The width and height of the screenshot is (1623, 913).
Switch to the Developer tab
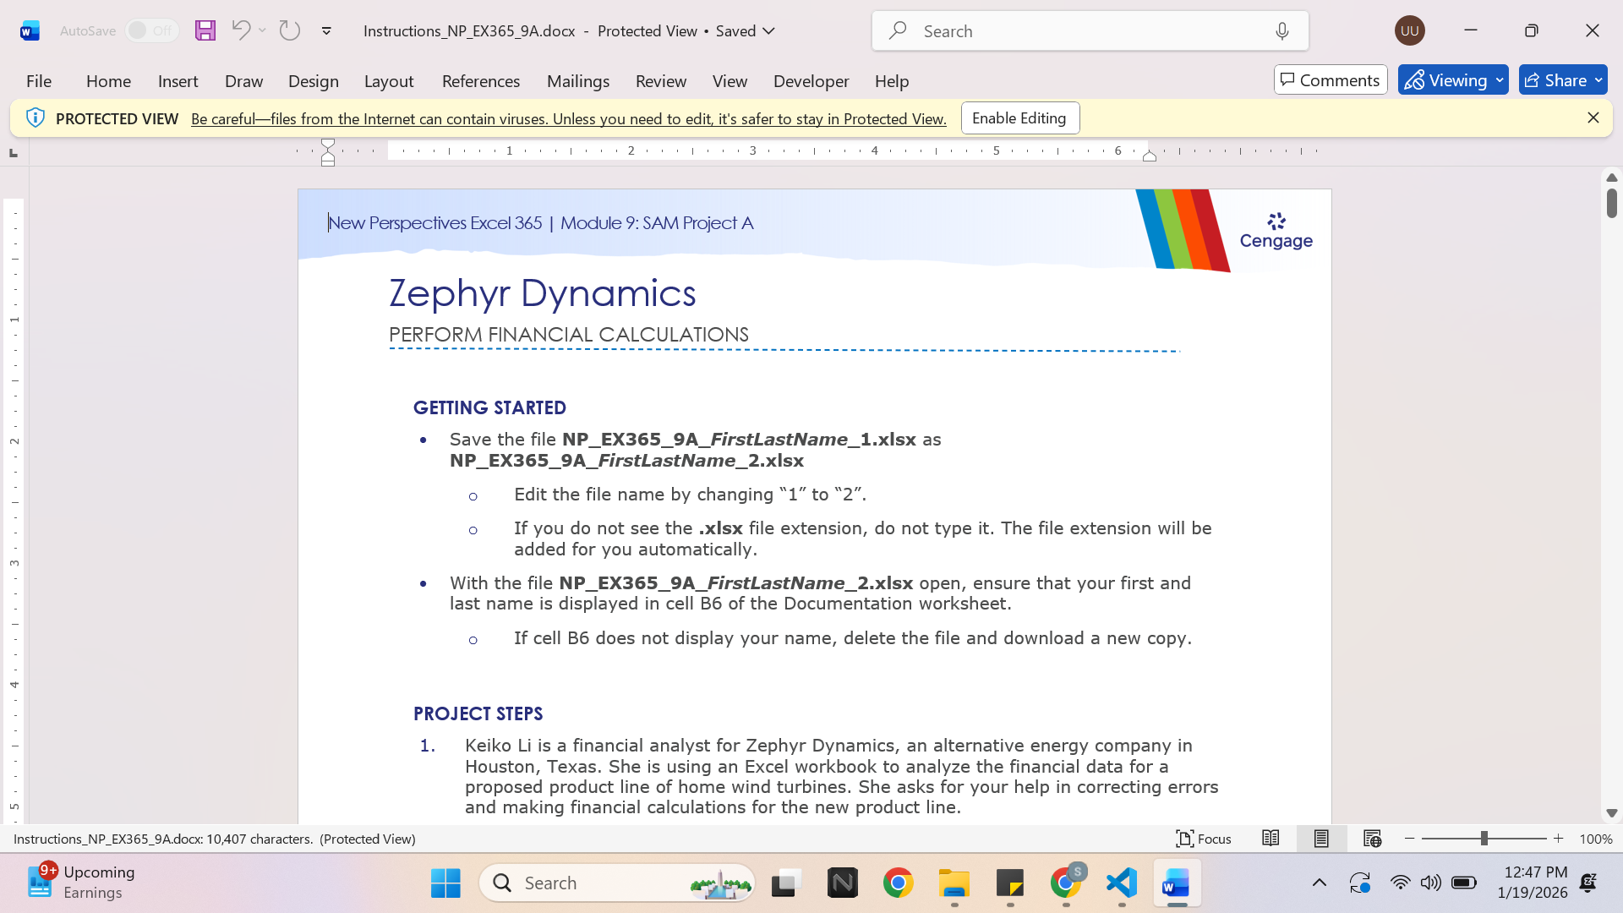point(811,81)
